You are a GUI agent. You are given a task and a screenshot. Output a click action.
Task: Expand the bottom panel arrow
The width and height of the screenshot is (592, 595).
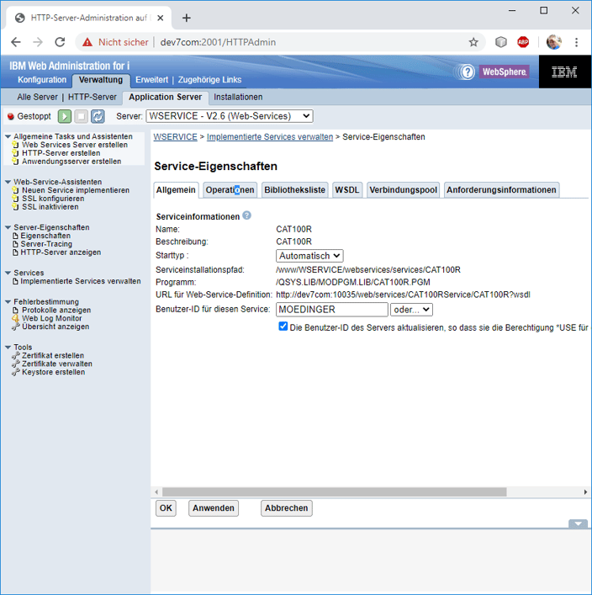(578, 523)
